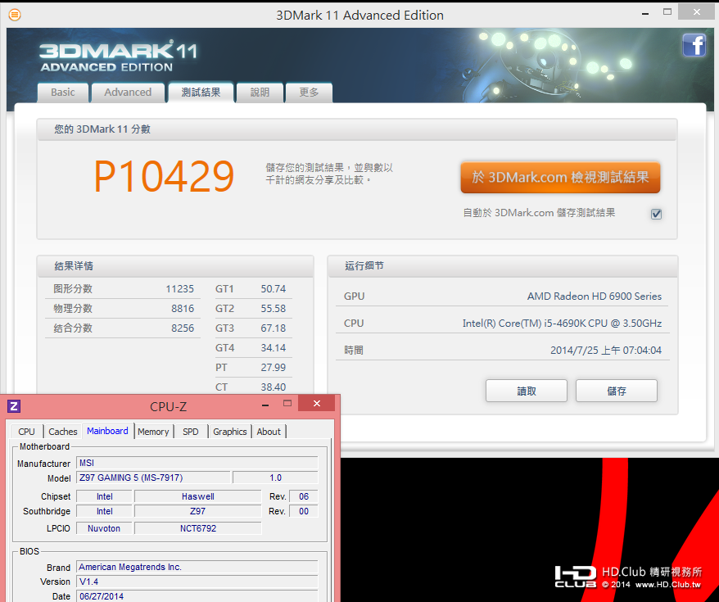Screen dimensions: 719x602
Task: View results on 3DMark.com orange button
Action: (560, 178)
